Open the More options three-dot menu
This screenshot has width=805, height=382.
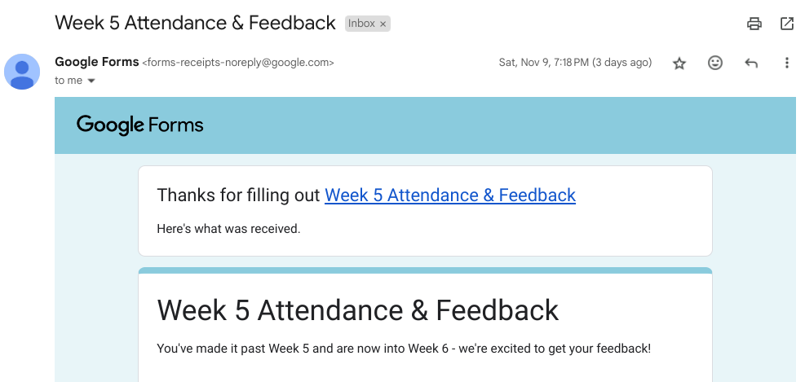click(x=787, y=63)
